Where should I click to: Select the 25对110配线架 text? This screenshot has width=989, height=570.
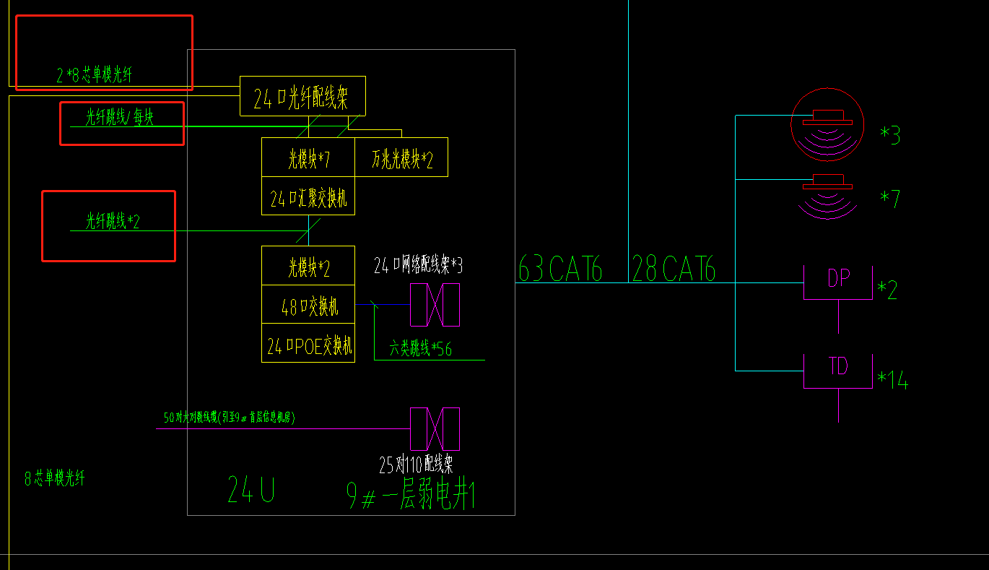[417, 463]
